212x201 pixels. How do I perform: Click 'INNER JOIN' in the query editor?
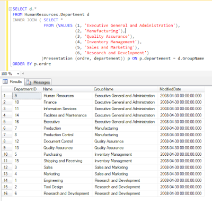point(24,20)
